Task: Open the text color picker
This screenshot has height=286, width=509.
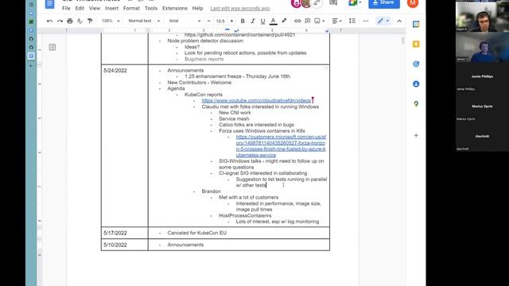Action: pos(274,21)
